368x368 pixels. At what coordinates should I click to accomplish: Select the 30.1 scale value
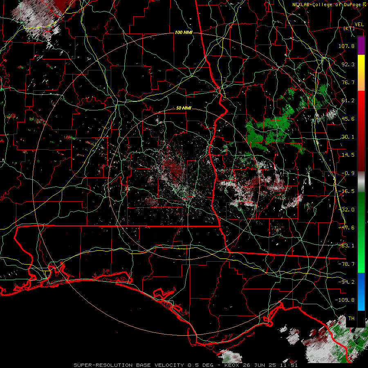[348, 137]
